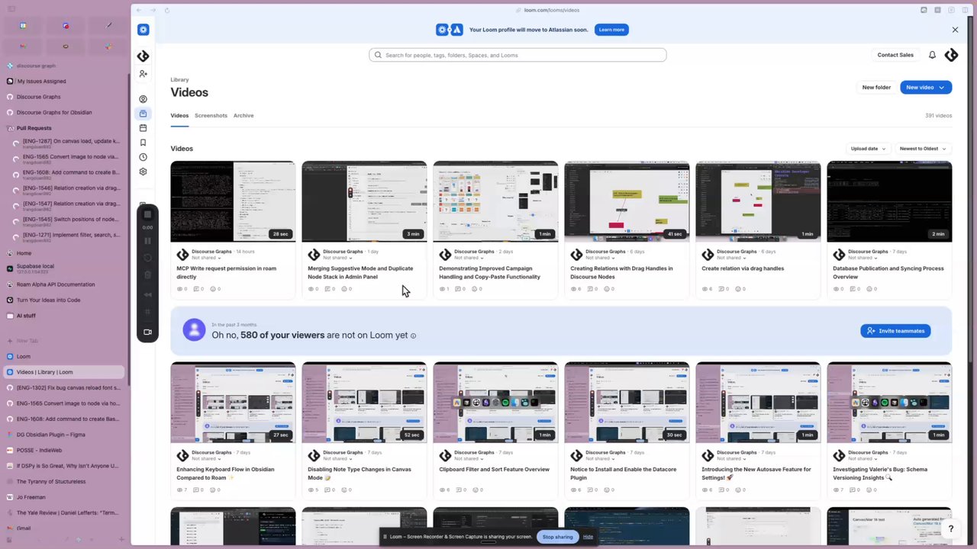This screenshot has height=549, width=977.
Task: Open the Watch Later bookmark icon
Action: coord(143,143)
